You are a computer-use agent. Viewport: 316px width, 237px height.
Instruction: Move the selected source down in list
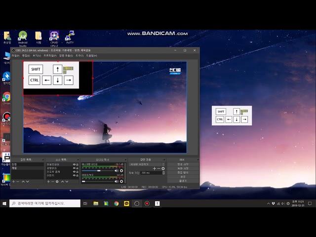(x=67, y=182)
